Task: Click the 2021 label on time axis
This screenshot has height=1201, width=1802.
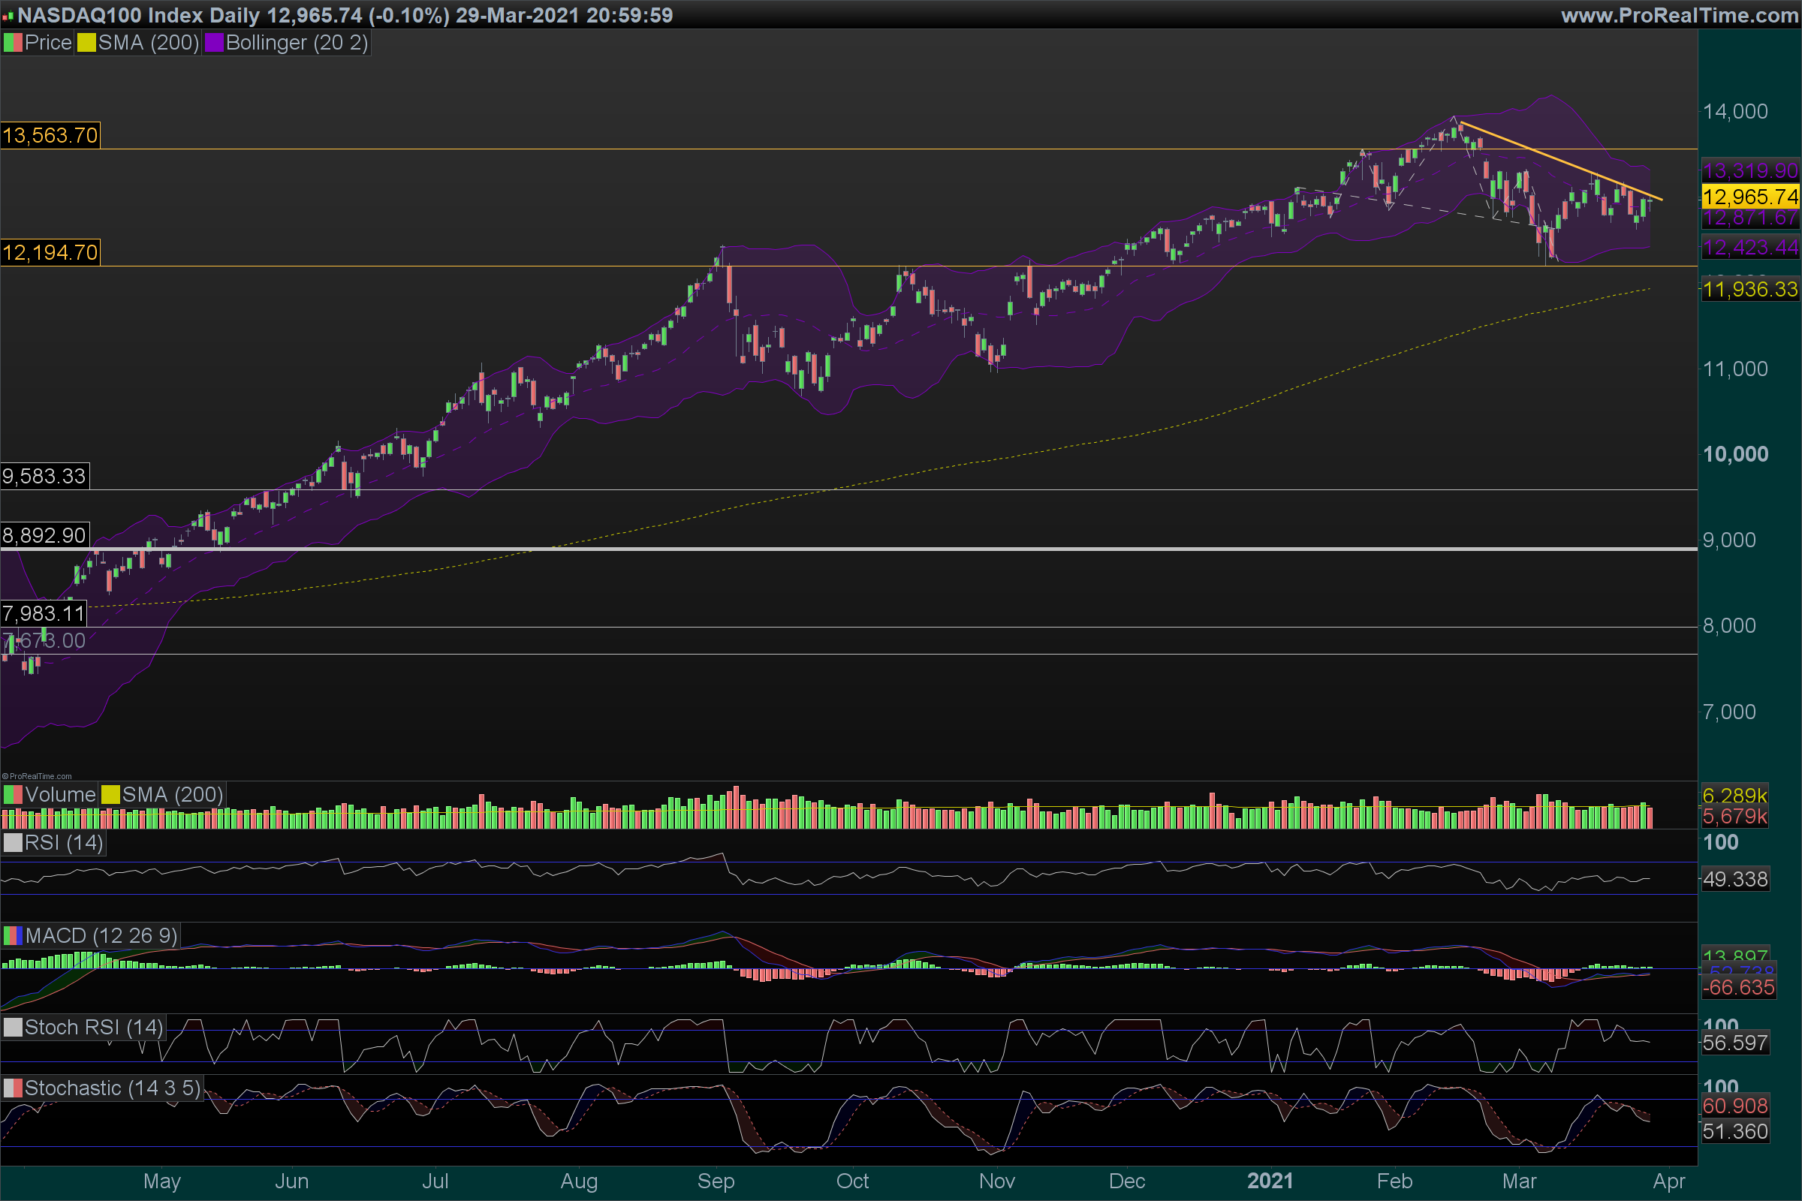Action: tap(1270, 1181)
